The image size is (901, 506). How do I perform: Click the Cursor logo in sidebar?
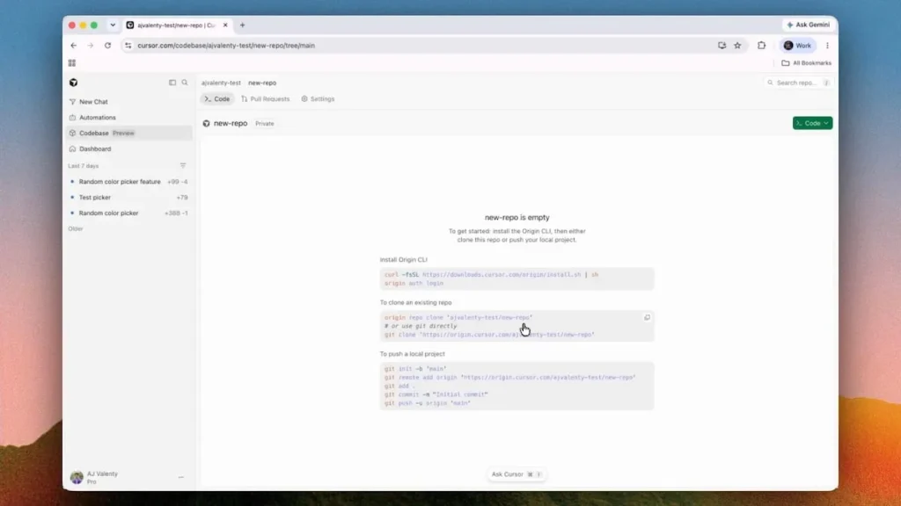[74, 83]
